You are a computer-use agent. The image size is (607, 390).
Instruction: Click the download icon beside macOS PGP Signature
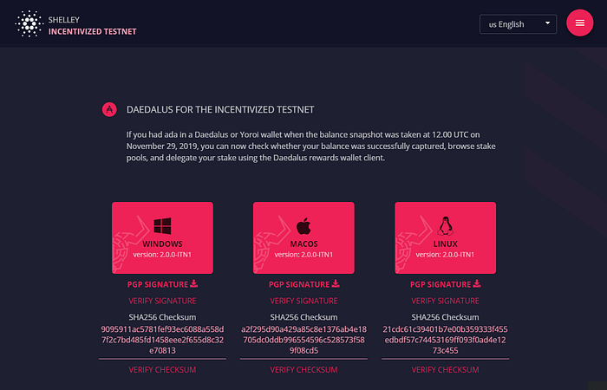click(x=336, y=283)
